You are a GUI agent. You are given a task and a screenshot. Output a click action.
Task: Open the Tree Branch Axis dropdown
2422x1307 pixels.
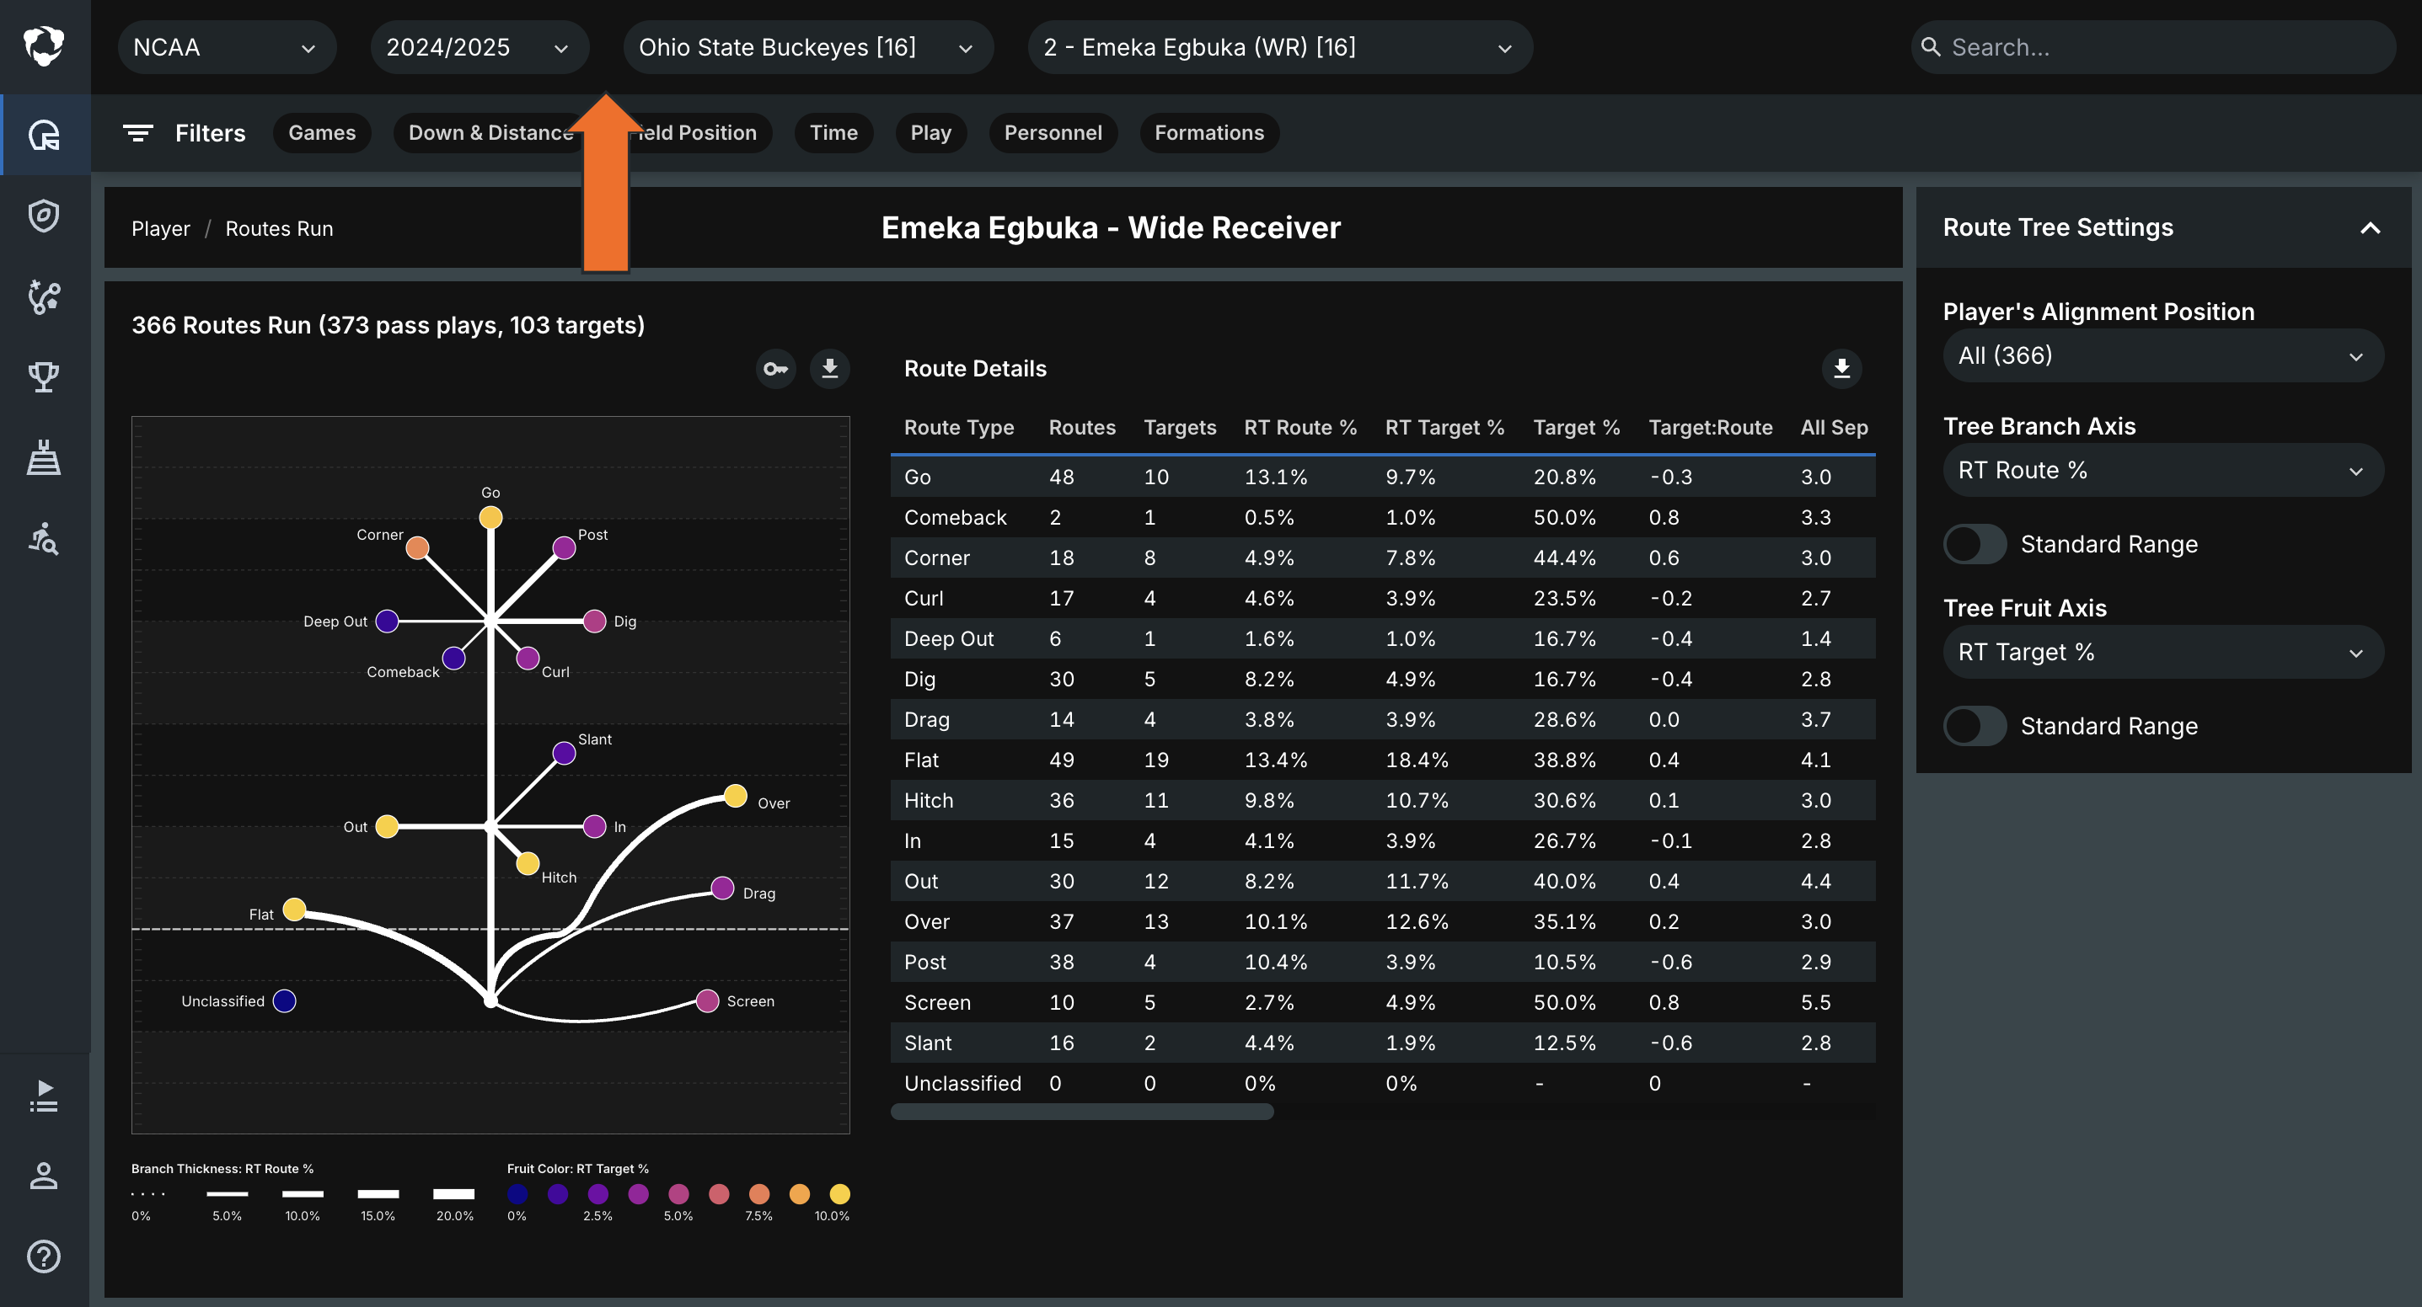(x=2162, y=470)
